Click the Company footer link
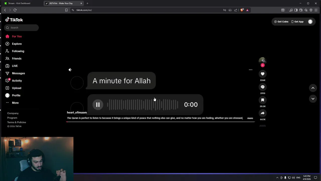321x181 pixels. click(13, 113)
